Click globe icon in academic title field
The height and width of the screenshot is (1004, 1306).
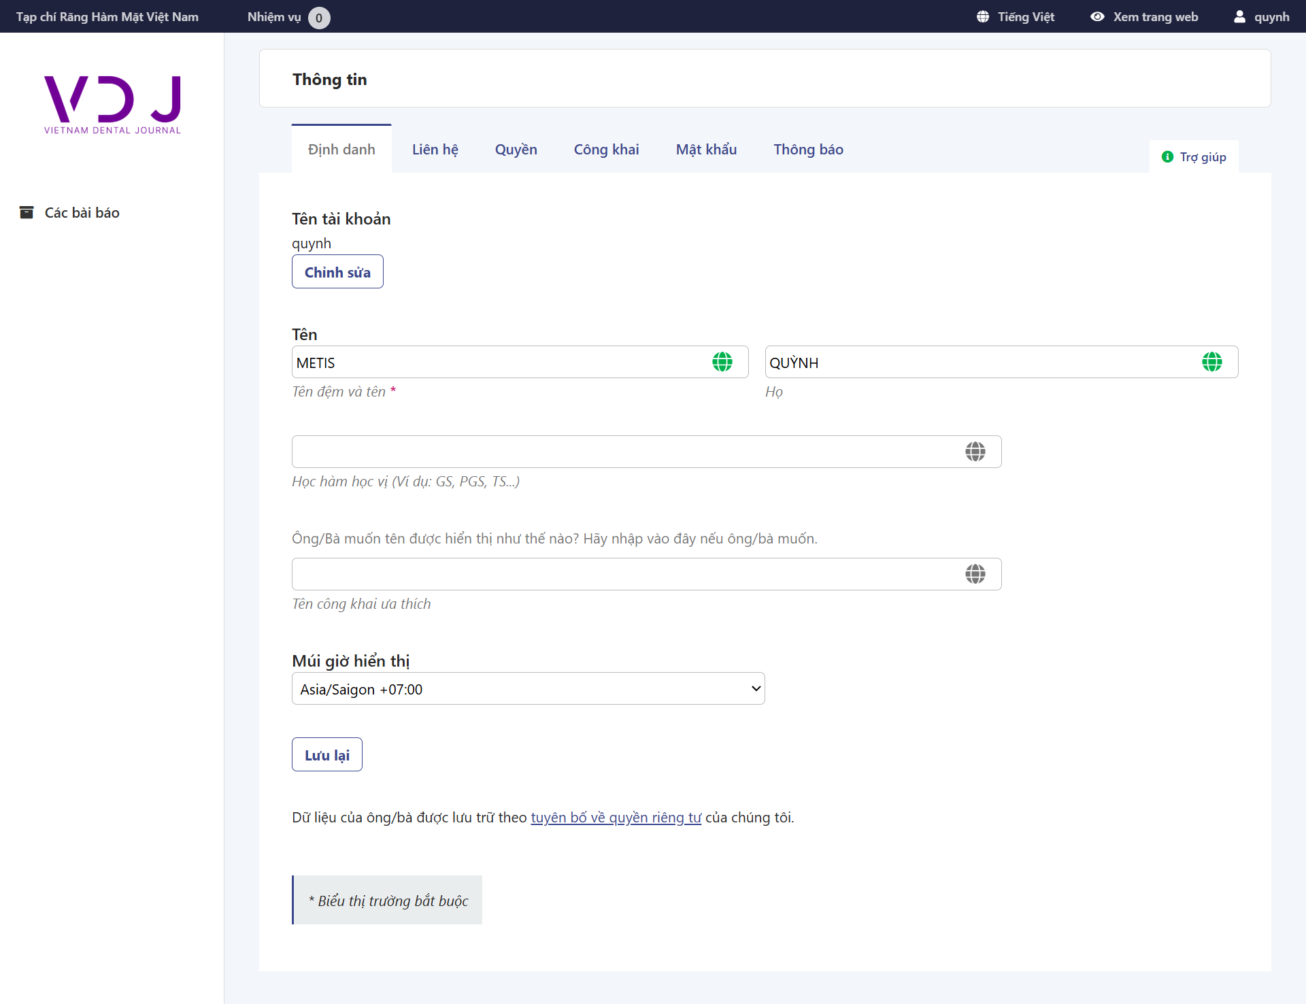tap(975, 452)
